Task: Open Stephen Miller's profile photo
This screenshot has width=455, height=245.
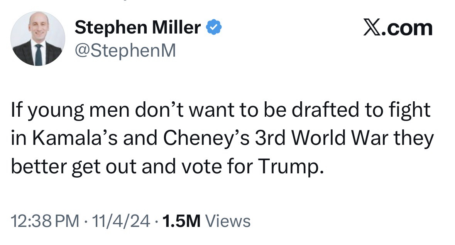Action: [x=38, y=39]
